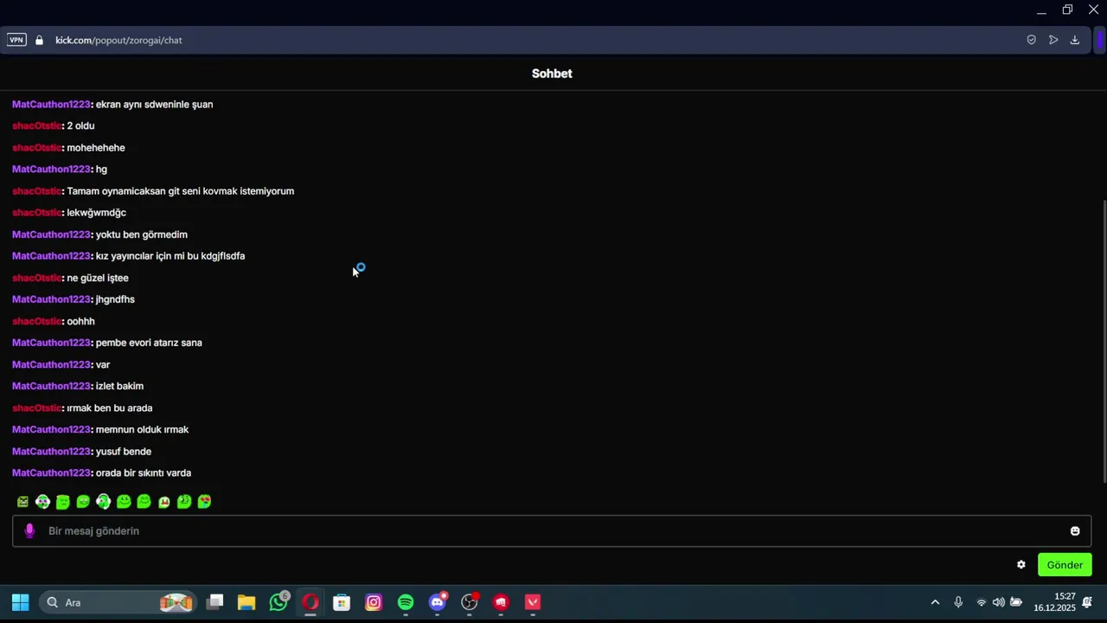
Task: Click message 'orada bir sıkıntı varda'
Action: (x=144, y=473)
